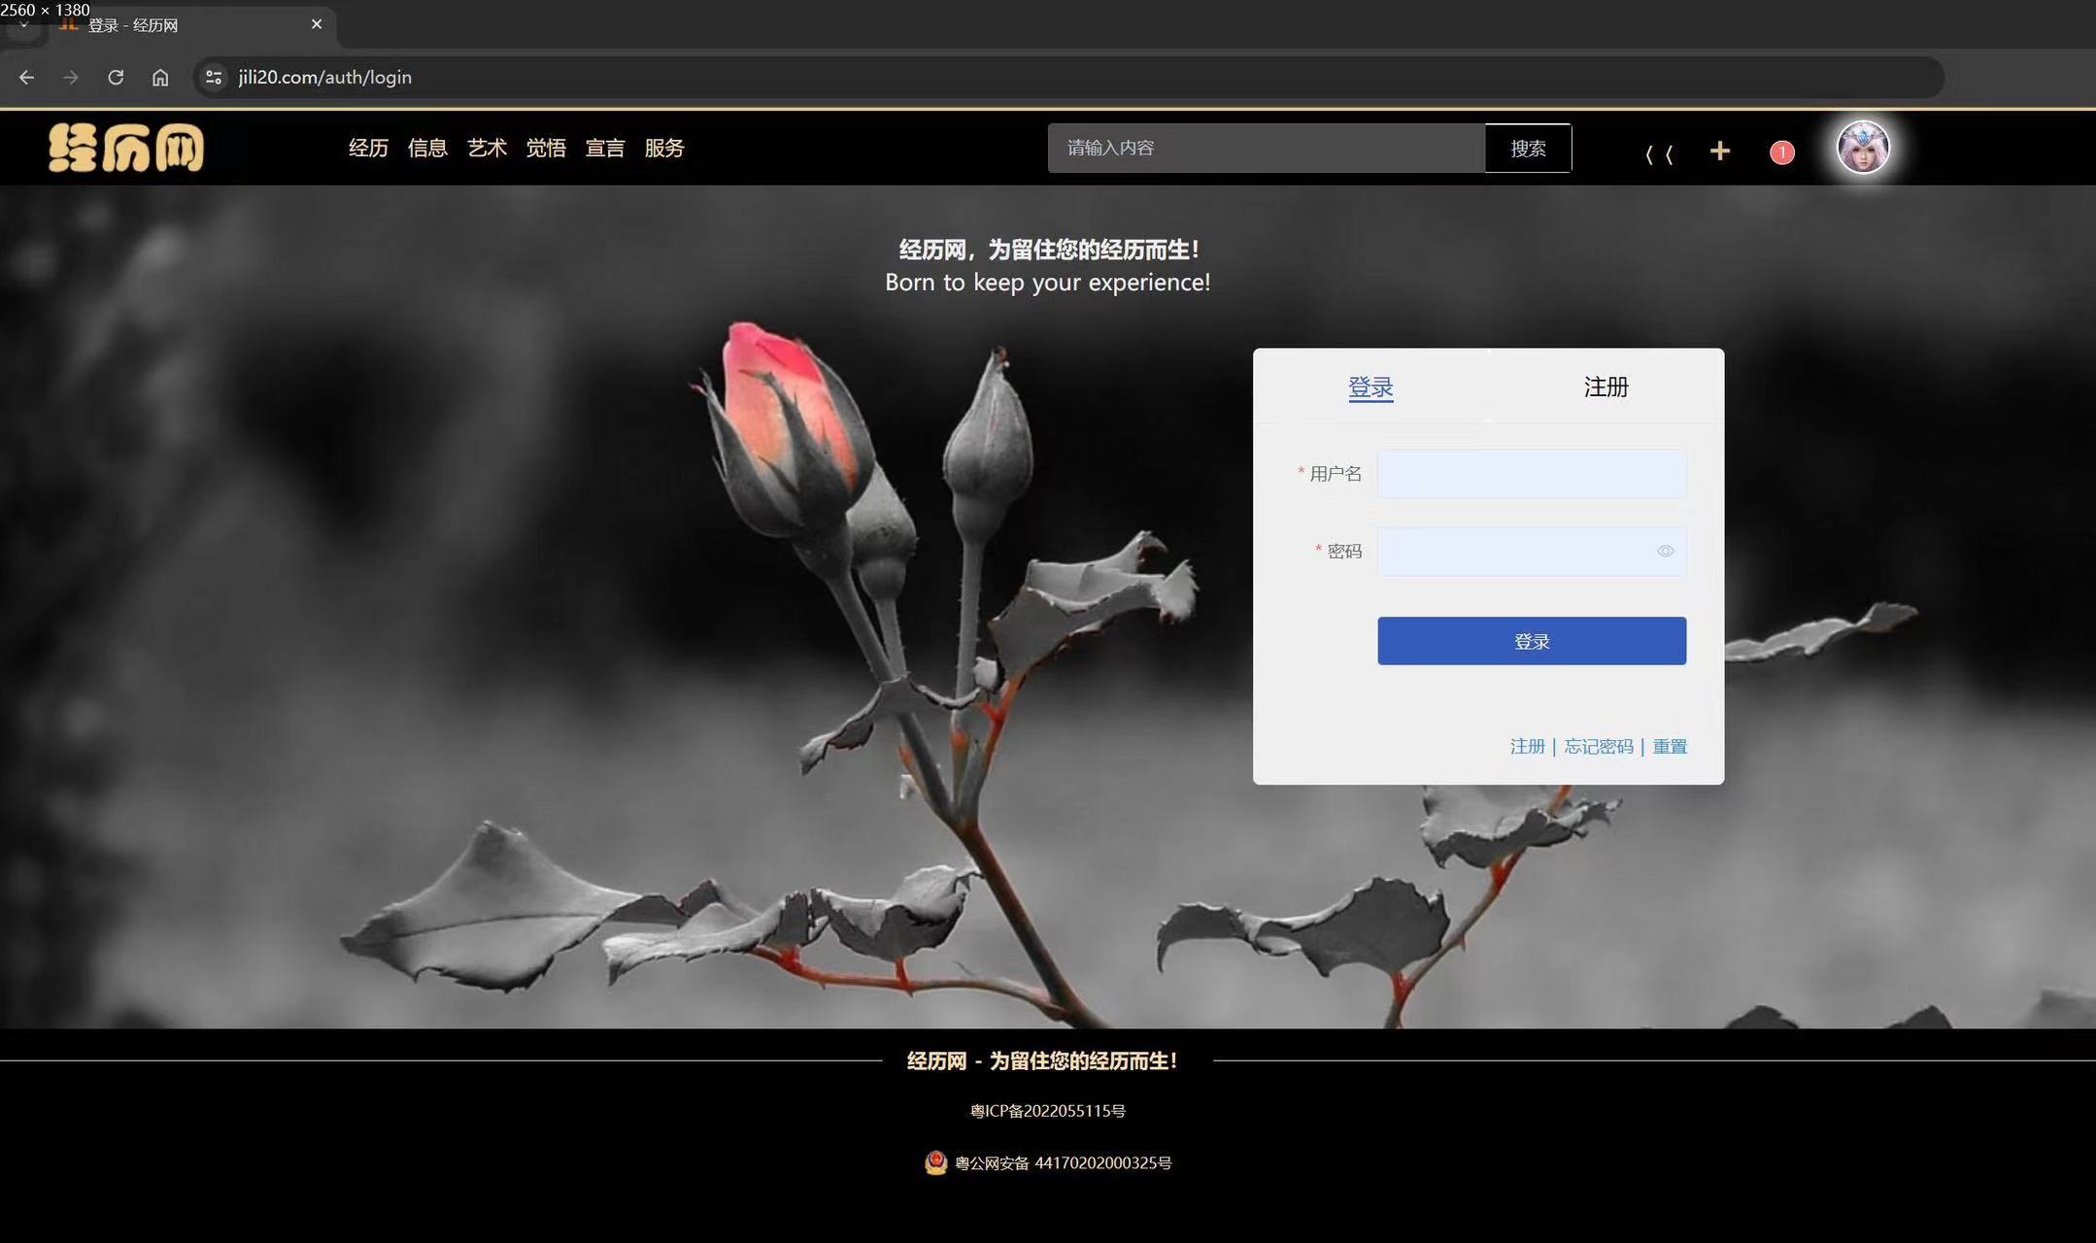Open the 宣言 navigation menu item

pyautogui.click(x=605, y=148)
